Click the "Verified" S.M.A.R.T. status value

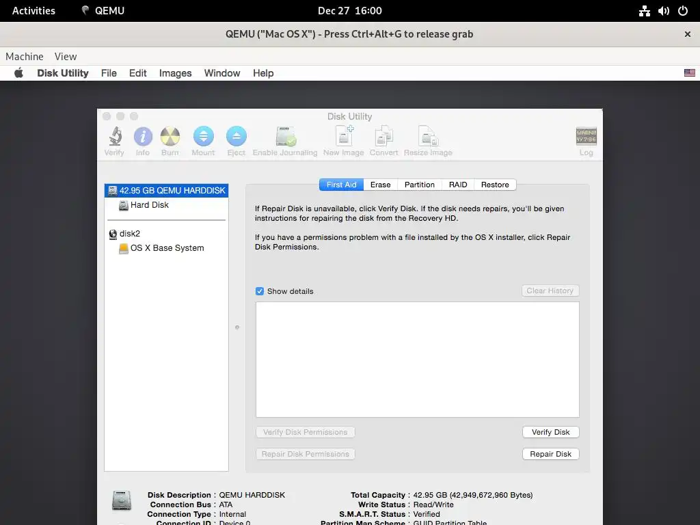click(427, 514)
